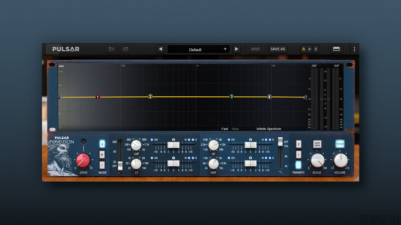
Task: Click the LMF frequency knob
Action: pyautogui.click(x=136, y=145)
